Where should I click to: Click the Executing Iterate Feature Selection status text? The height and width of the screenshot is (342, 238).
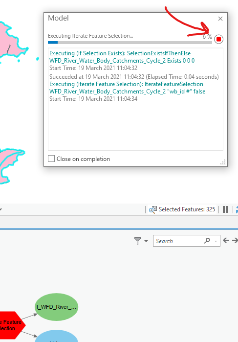point(90,36)
